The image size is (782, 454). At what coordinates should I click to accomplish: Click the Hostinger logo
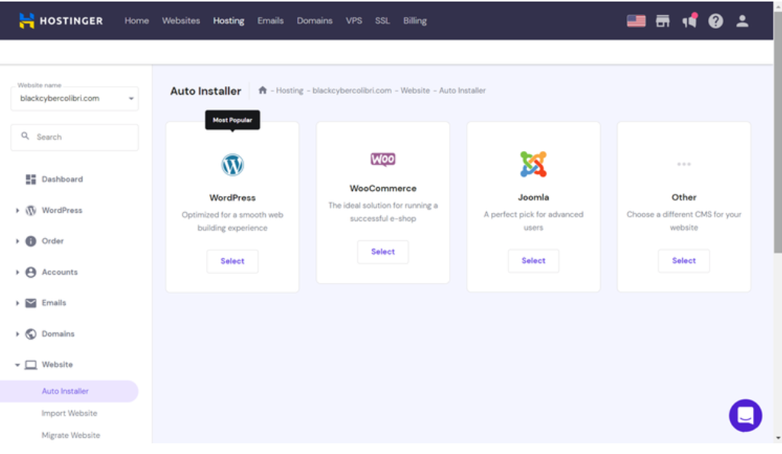61,21
